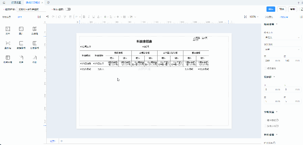Click the 复制 copy button
The height and width of the screenshot is (145, 303).
(x=292, y=9)
